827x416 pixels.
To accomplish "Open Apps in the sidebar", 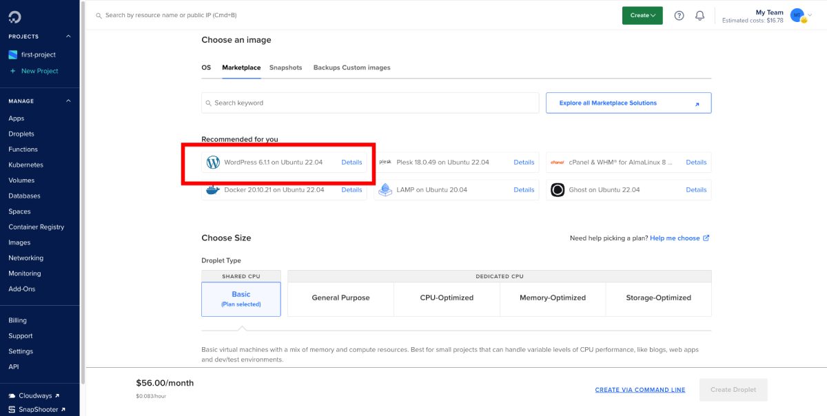I will [x=17, y=118].
